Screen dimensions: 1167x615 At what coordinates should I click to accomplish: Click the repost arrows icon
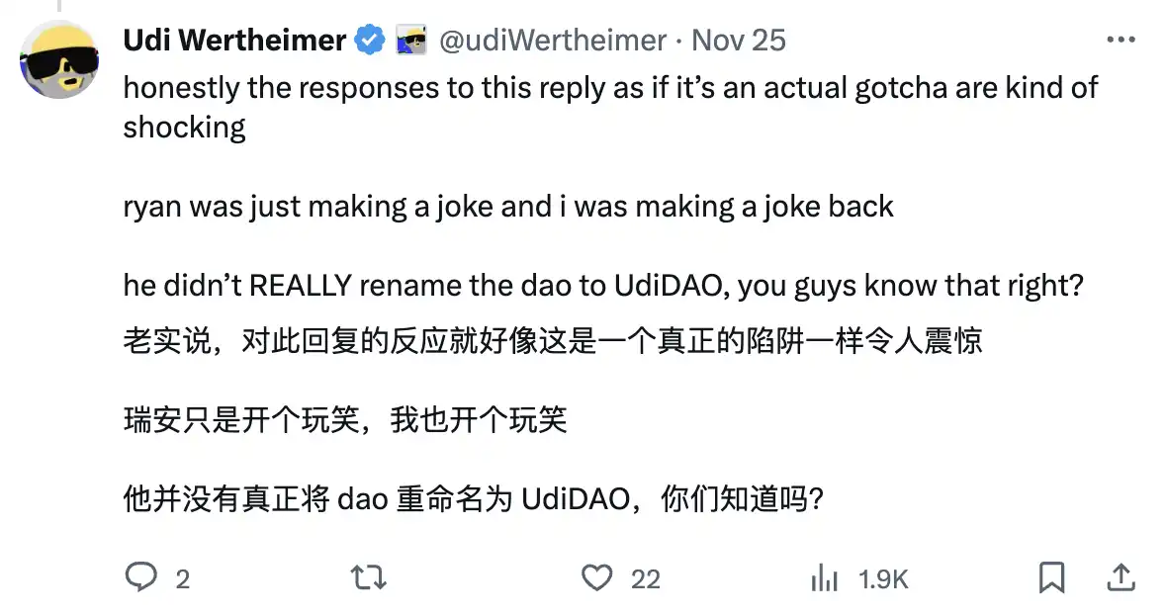click(369, 577)
